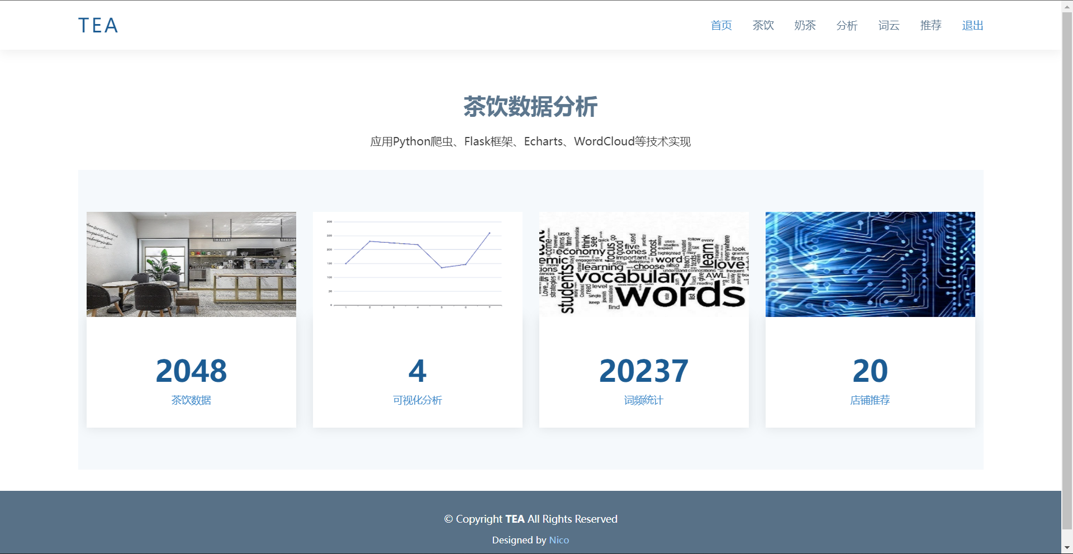Open the 可视化分析 card link
1073x554 pixels.
[417, 400]
